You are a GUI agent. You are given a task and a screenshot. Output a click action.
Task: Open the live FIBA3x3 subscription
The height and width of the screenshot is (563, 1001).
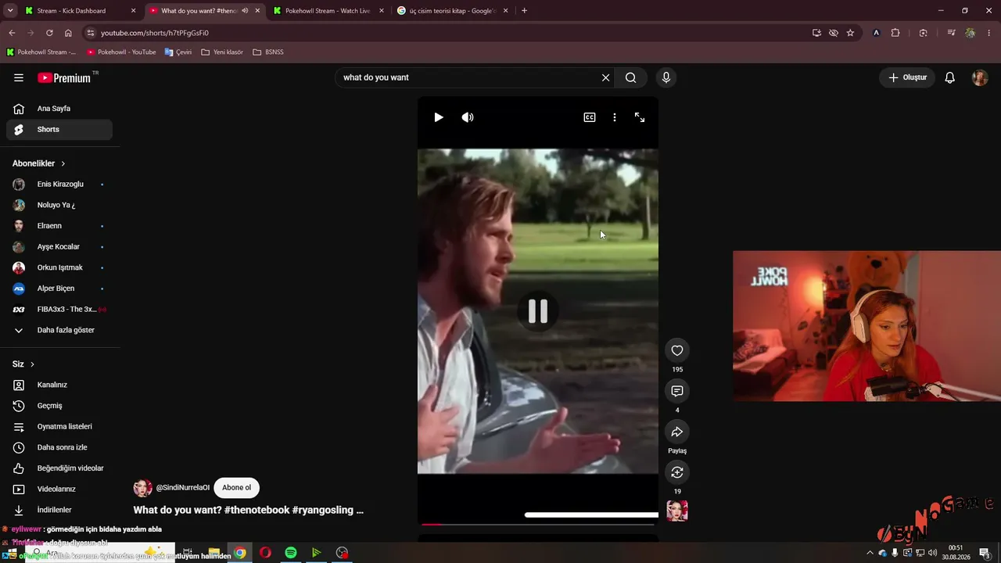tap(59, 310)
